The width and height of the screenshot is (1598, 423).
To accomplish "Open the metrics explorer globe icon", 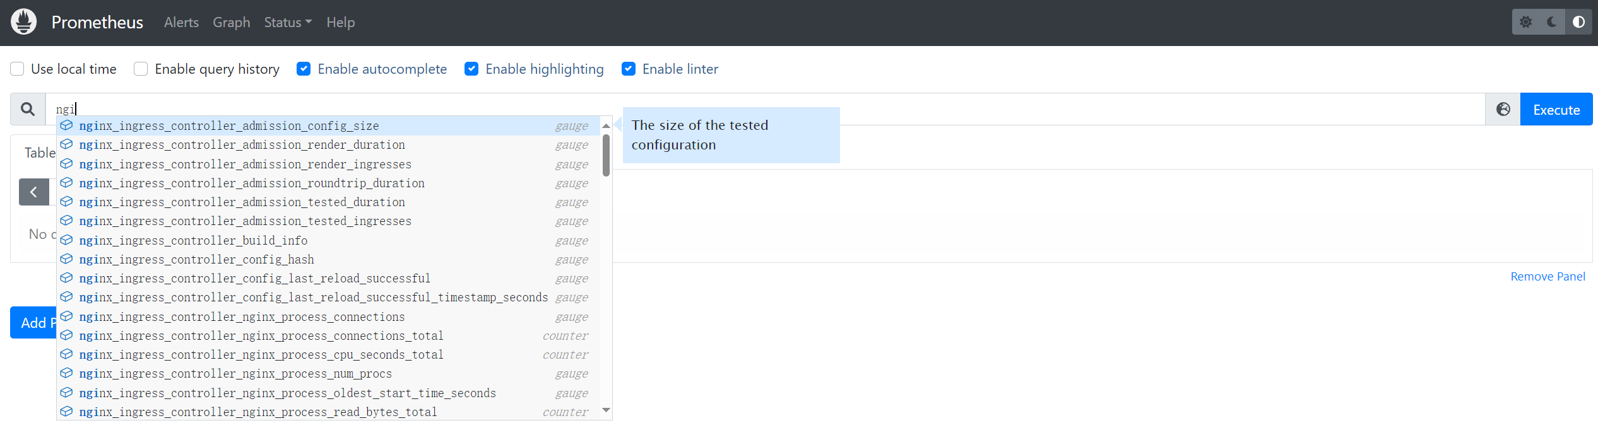I will click(1503, 109).
